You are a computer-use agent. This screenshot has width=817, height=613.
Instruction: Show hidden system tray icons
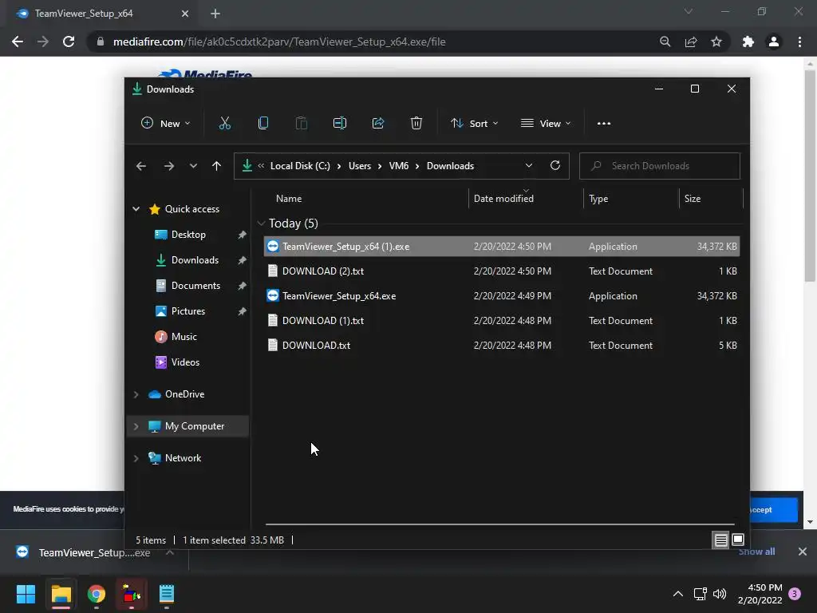pyautogui.click(x=678, y=594)
